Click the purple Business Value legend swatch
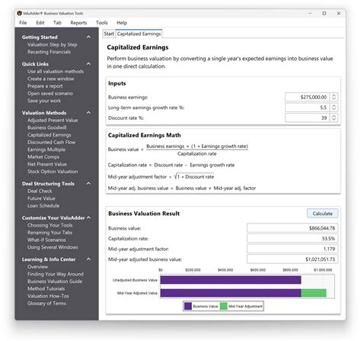 188,306
